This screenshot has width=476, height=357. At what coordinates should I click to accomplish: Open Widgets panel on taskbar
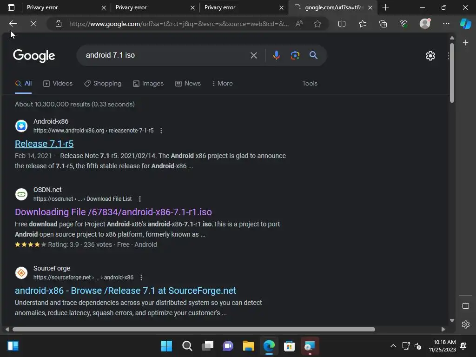point(13,346)
